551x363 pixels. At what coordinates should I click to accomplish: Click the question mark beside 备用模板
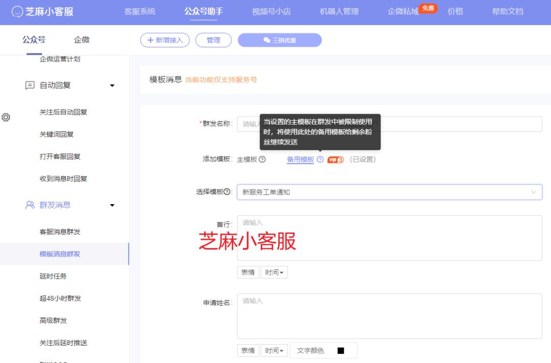pos(319,158)
